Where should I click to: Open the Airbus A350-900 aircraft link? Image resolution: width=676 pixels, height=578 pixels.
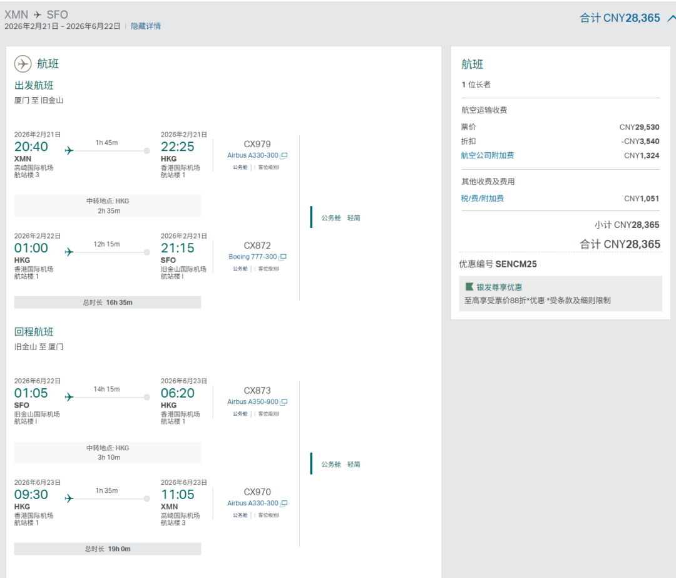[253, 402]
